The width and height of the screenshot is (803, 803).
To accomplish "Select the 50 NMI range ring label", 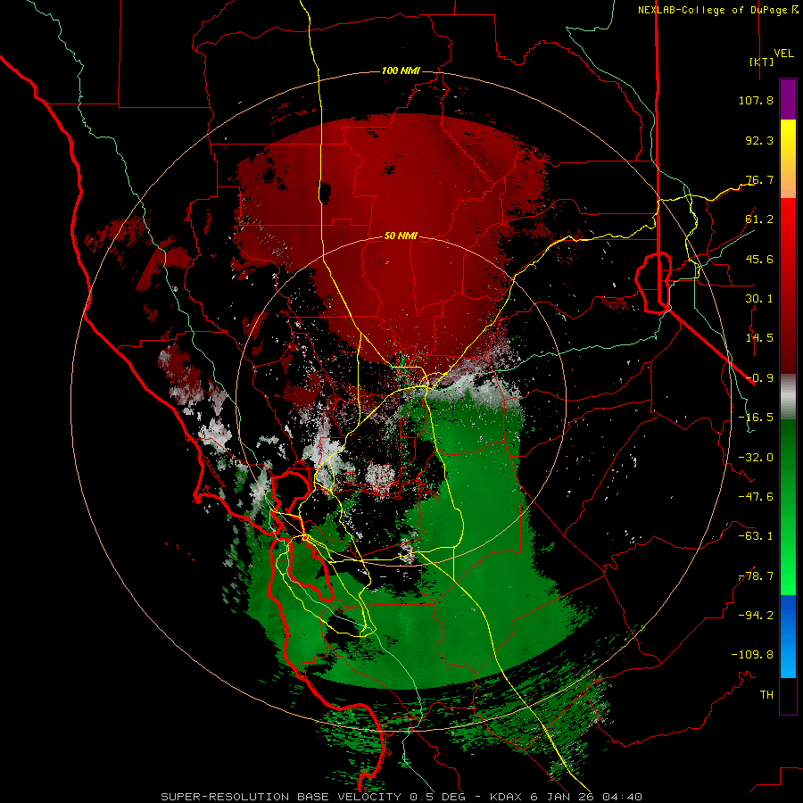I will 401,236.
